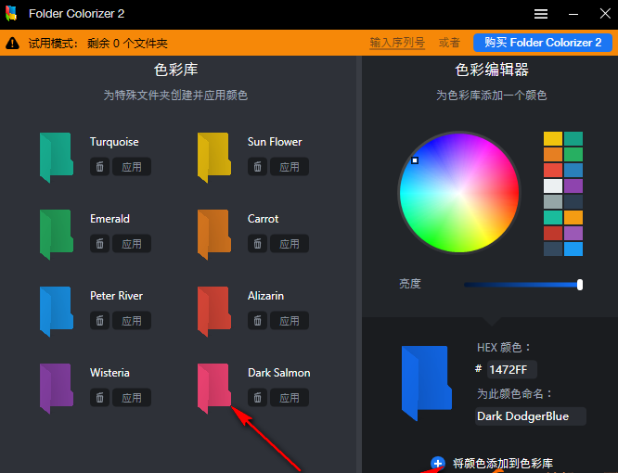The height and width of the screenshot is (473, 618).
Task: Click the Folder Colorizer 2 app logo
Action: click(x=11, y=14)
